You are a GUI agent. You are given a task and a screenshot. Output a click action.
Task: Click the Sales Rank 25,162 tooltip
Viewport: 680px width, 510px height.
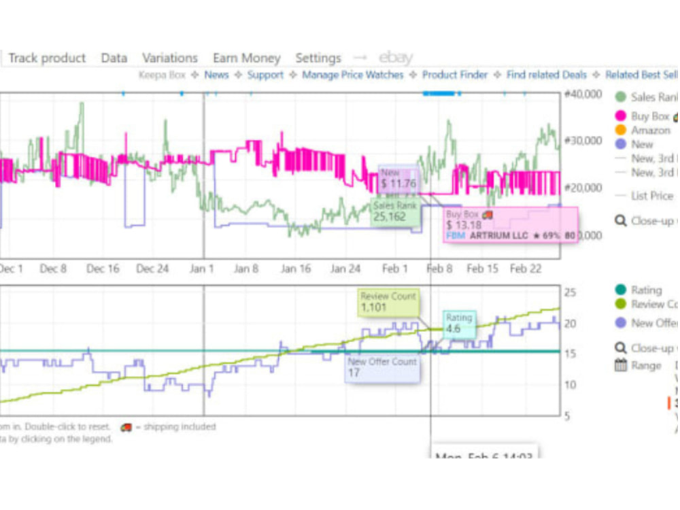click(396, 211)
